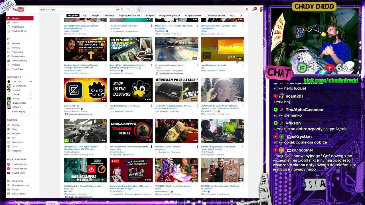This screenshot has height=205, width=365.
Task: Open Subskrypcje in the top sidebar section
Action: pos(20,27)
